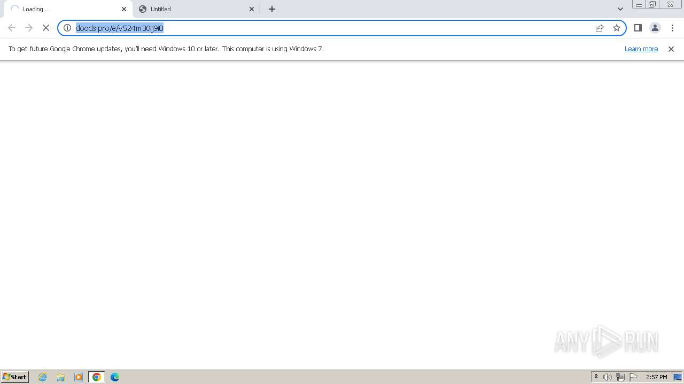Dismiss the Chrome updates info bar
This screenshot has width=684, height=384.
click(671, 49)
